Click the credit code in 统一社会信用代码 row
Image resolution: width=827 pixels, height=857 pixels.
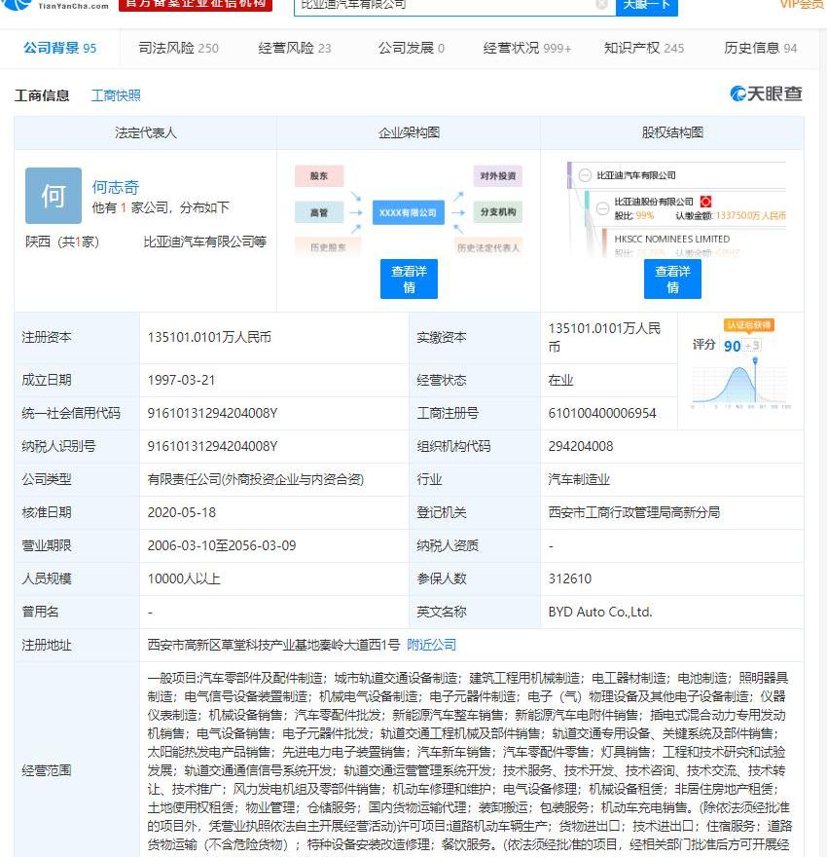212,413
